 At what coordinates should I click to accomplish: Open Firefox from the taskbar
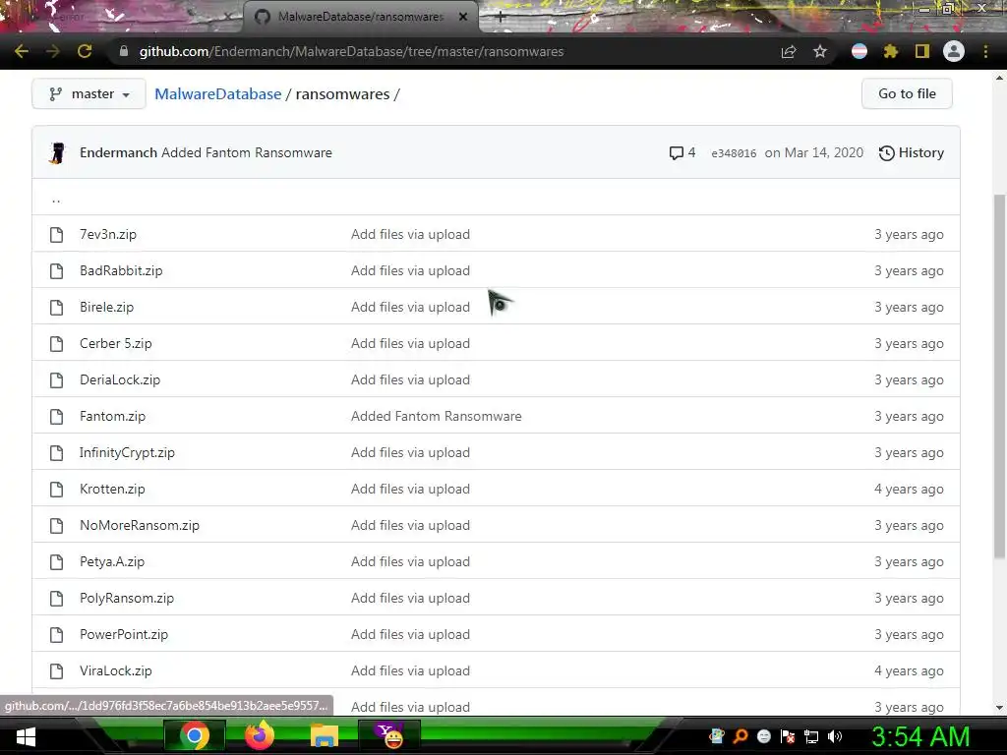point(260,735)
